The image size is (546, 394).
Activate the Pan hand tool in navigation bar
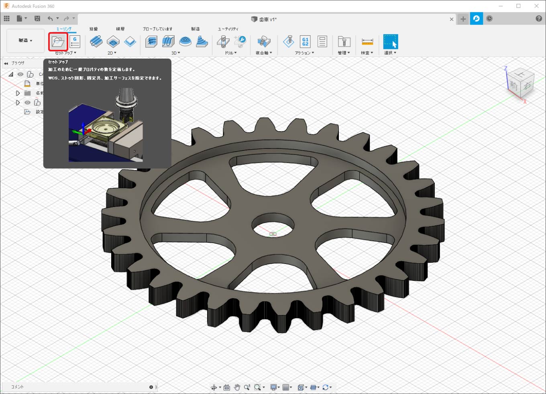(x=237, y=387)
